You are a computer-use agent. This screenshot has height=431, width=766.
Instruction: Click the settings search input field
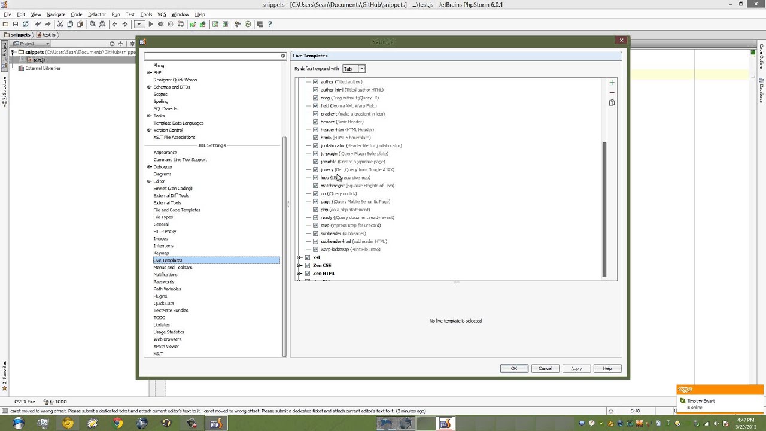click(x=212, y=56)
